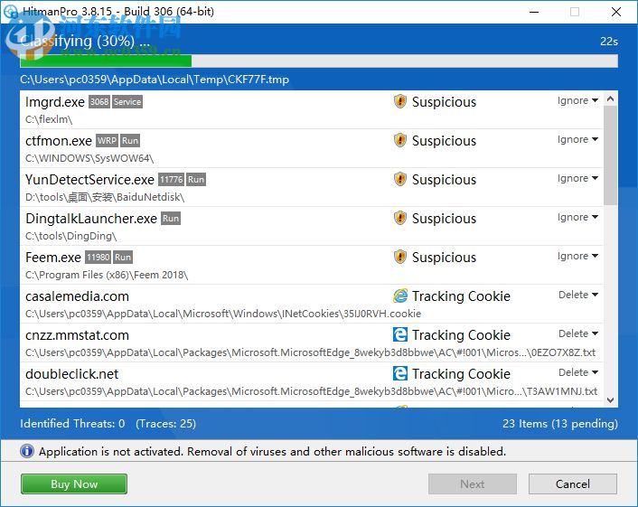The height and width of the screenshot is (507, 638).
Task: Click the C:\flexlm\ path text
Action: (x=49, y=119)
